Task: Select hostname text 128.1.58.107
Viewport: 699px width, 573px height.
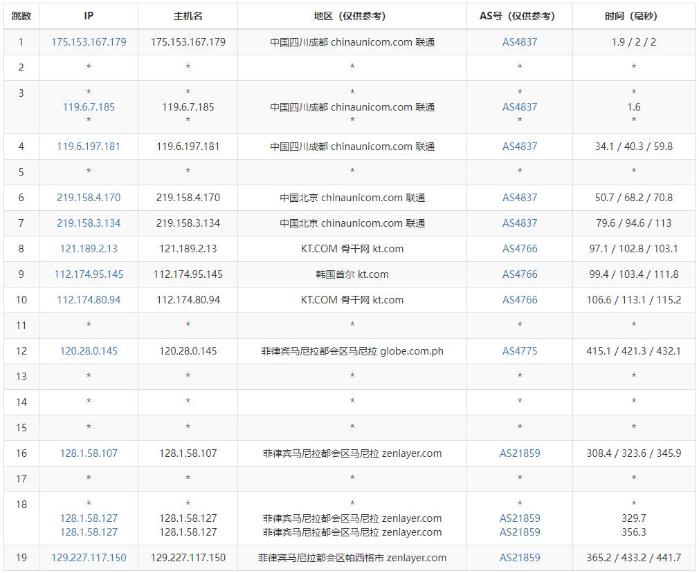Action: click(188, 453)
